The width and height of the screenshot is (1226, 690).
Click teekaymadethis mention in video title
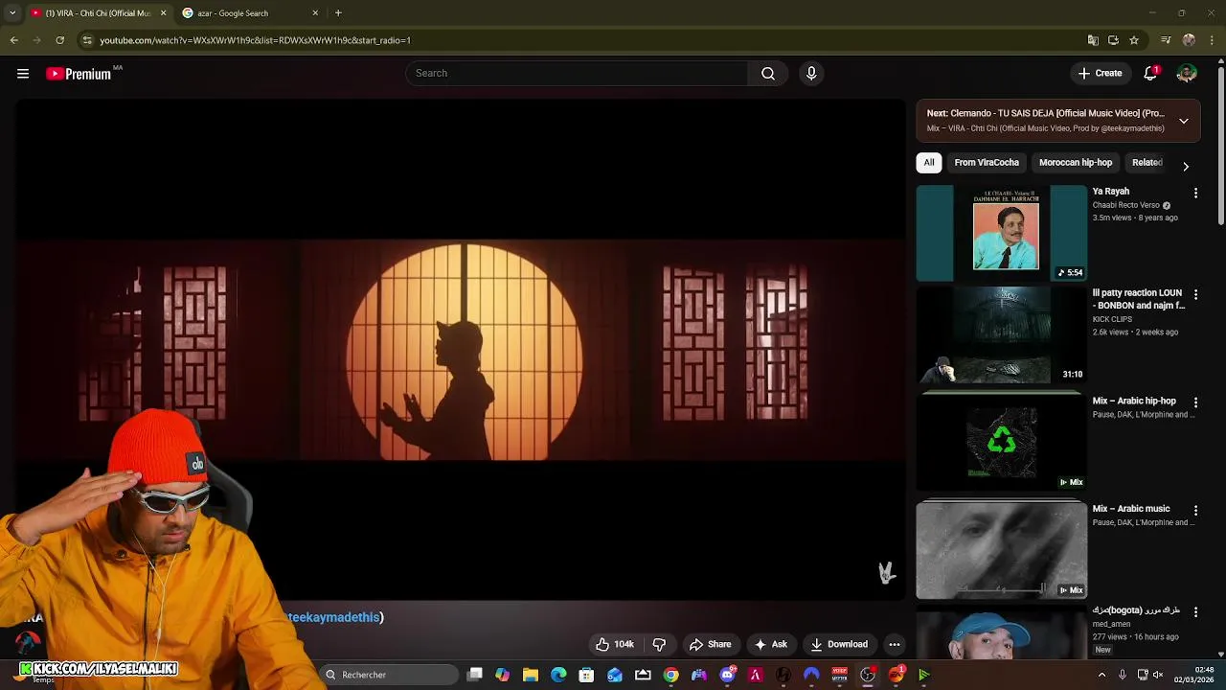(334, 617)
